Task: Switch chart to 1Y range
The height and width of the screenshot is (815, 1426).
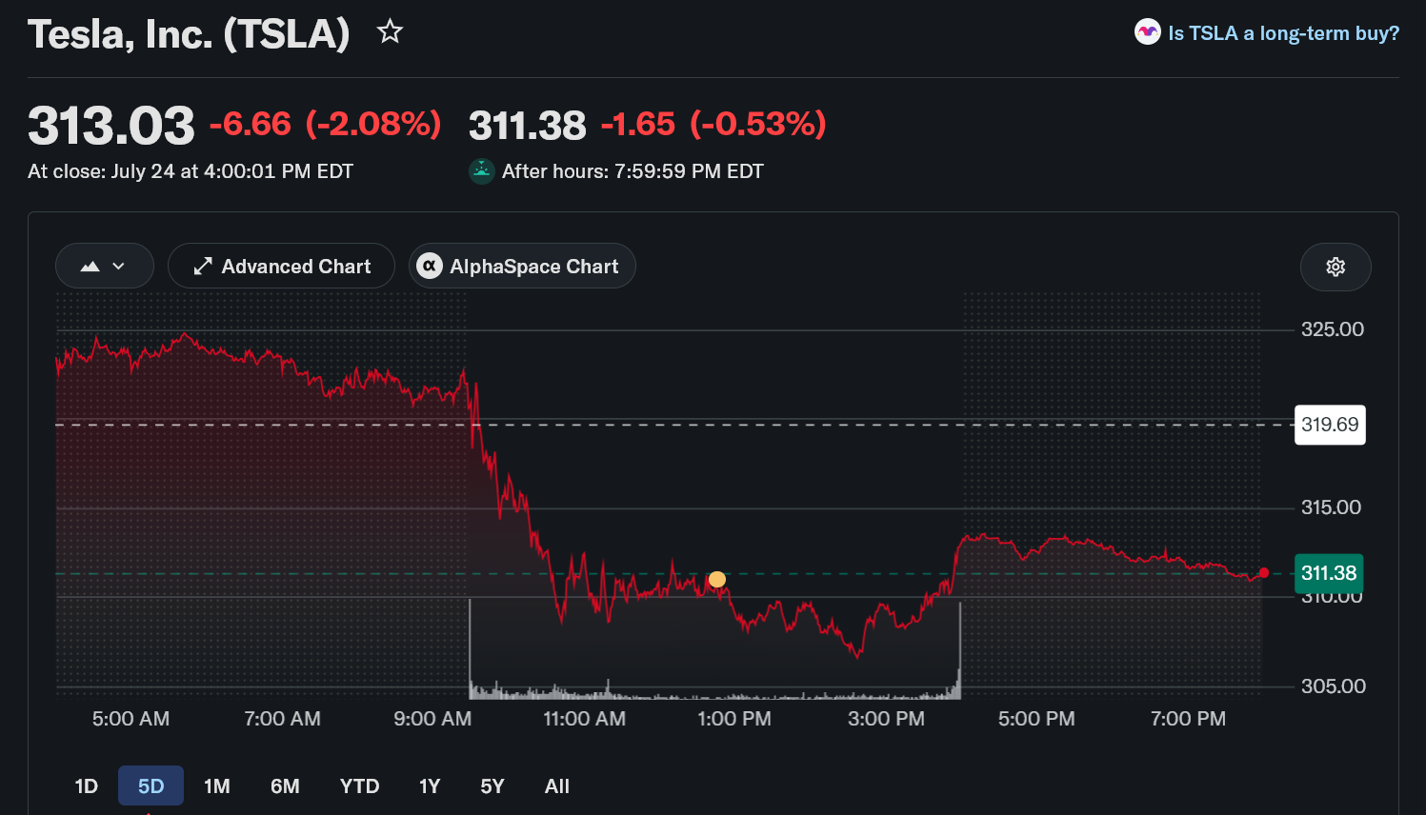Action: (x=430, y=786)
